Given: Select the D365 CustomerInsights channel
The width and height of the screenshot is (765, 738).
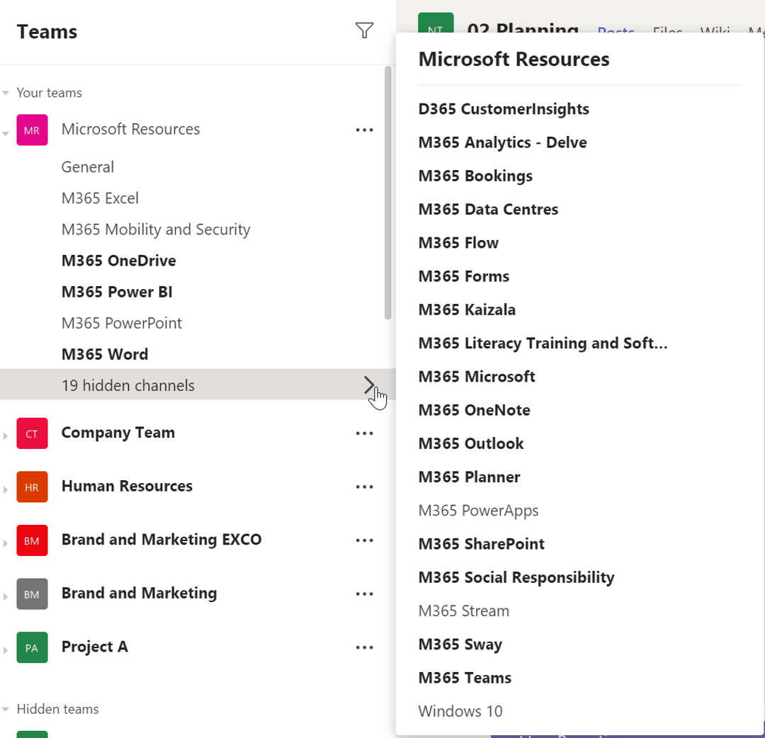Looking at the screenshot, I should coord(503,109).
